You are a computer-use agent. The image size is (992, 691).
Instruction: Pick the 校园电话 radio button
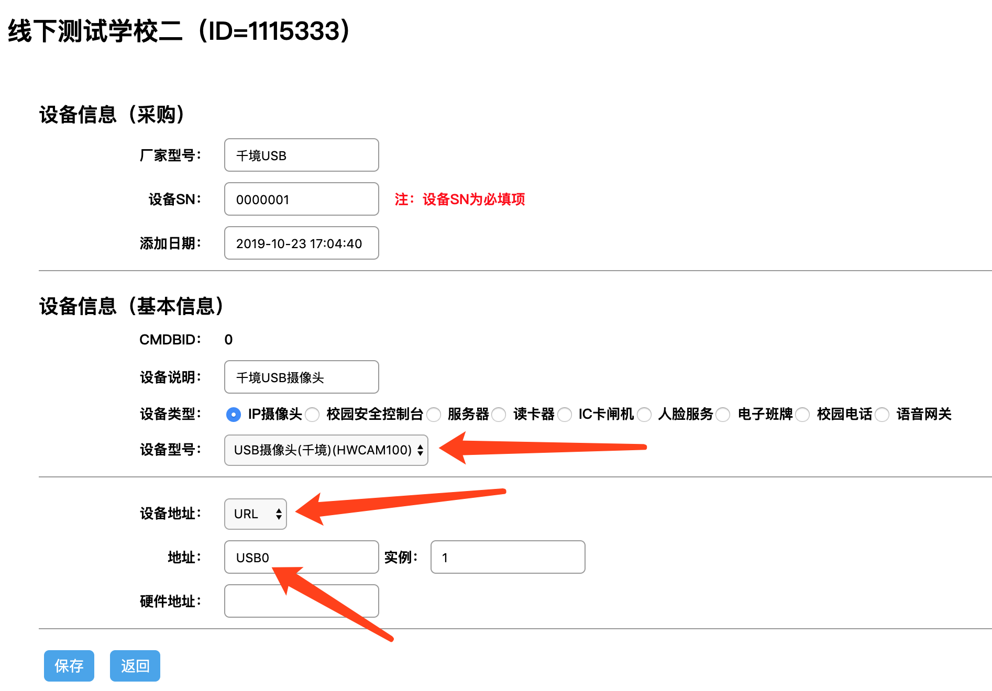(802, 415)
